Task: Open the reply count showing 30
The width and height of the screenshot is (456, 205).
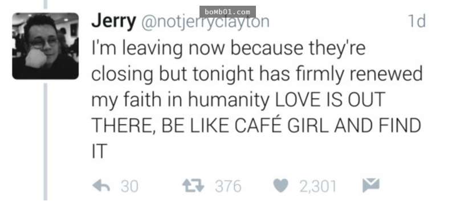Action: point(129,186)
